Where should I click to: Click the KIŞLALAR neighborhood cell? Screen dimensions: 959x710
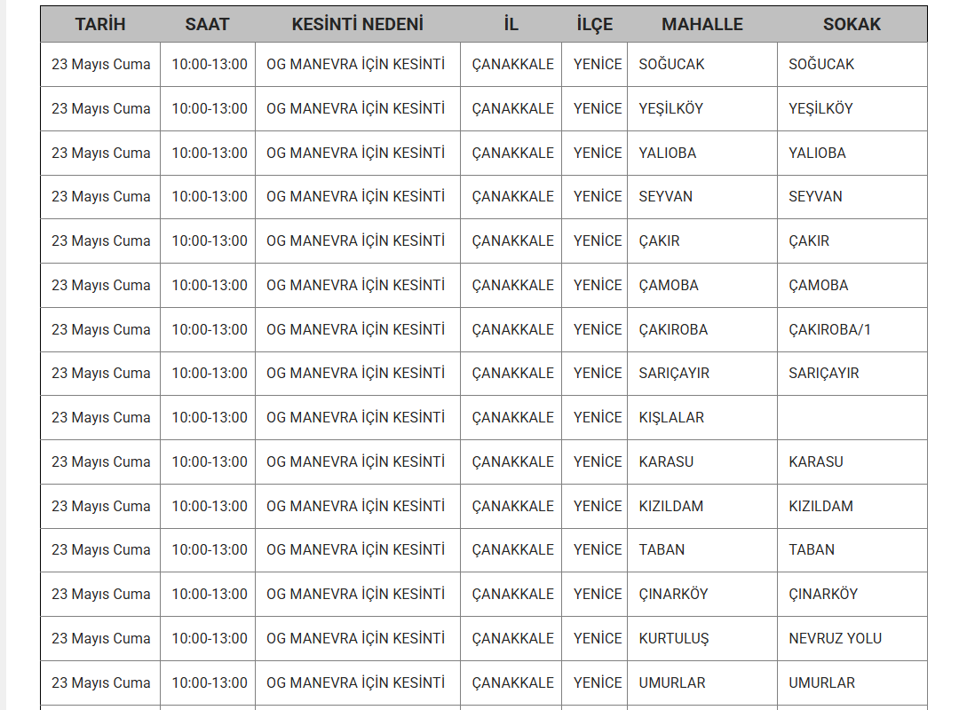(x=671, y=417)
